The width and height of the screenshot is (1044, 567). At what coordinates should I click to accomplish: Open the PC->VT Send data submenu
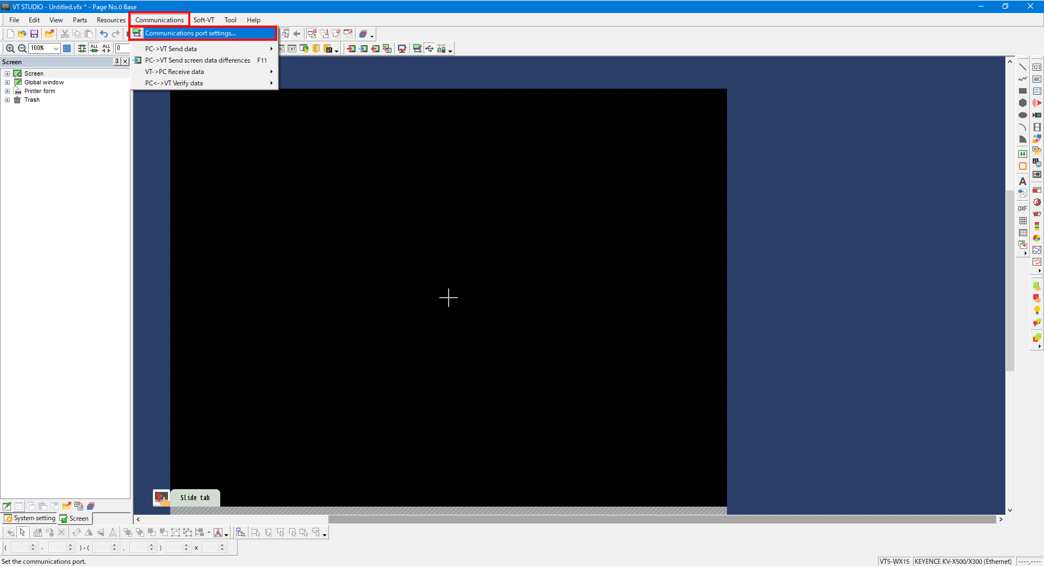coord(171,49)
